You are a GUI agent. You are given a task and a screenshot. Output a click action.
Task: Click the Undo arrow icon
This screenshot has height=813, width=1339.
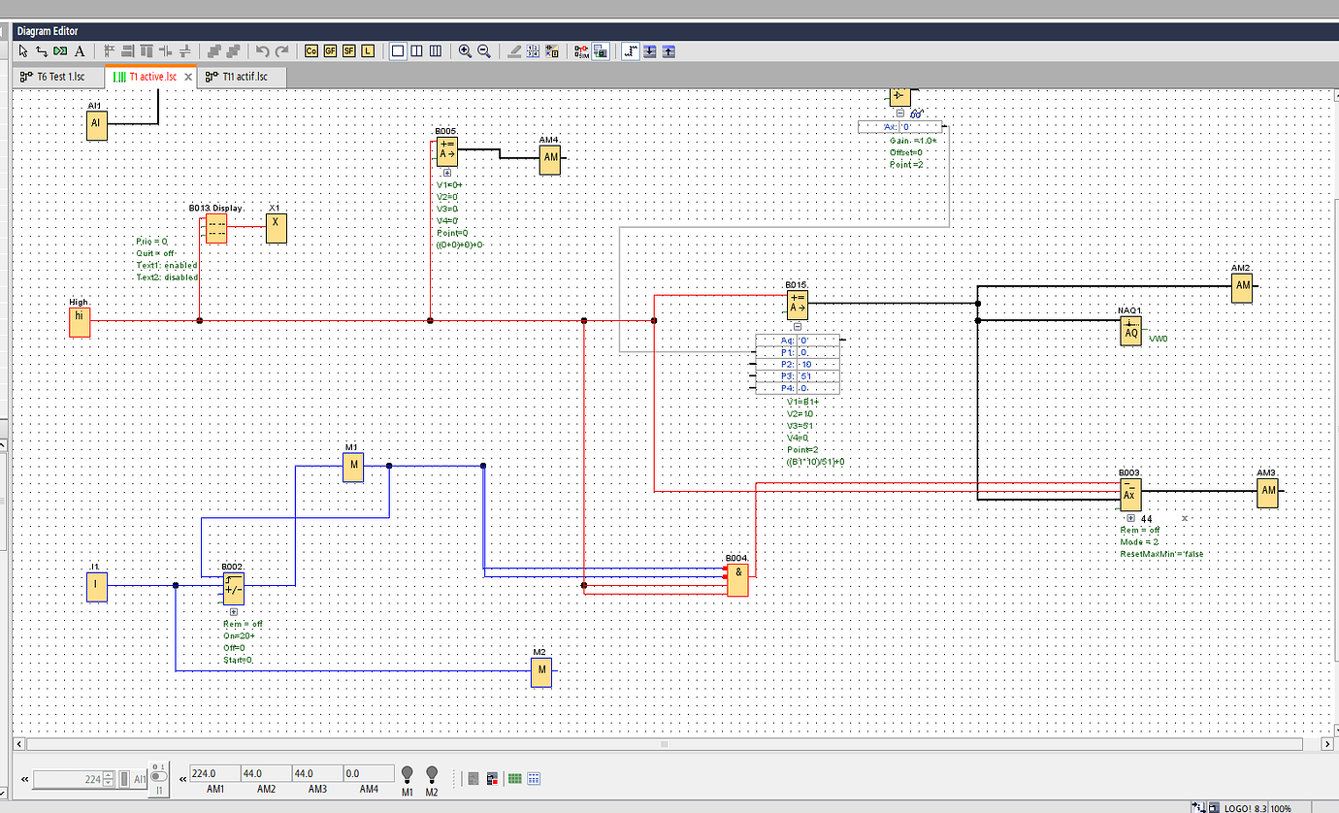[260, 50]
